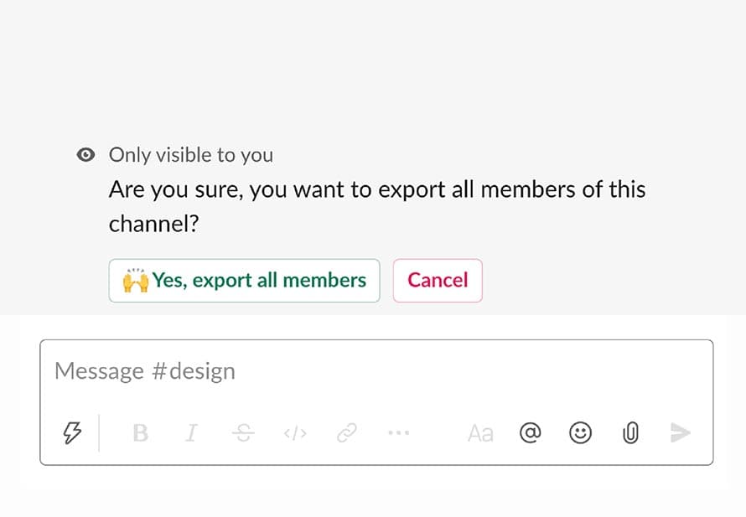Image resolution: width=746 pixels, height=517 pixels.
Task: Click the eye icon next to Only visible to you
Action: pyautogui.click(x=85, y=154)
